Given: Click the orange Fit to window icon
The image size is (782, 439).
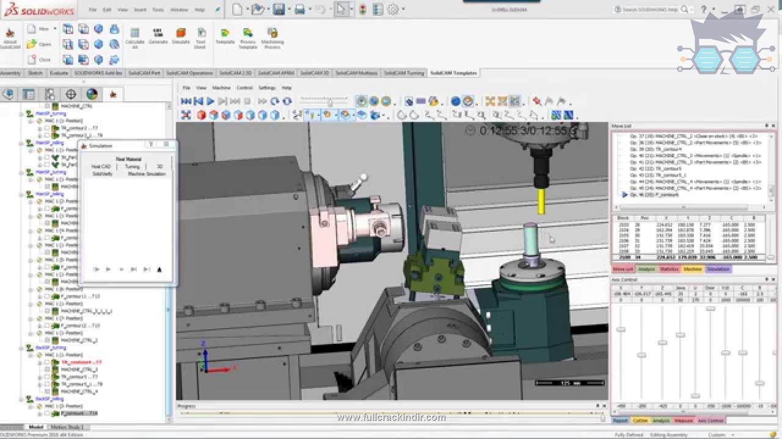Looking at the screenshot, I should click(489, 101).
